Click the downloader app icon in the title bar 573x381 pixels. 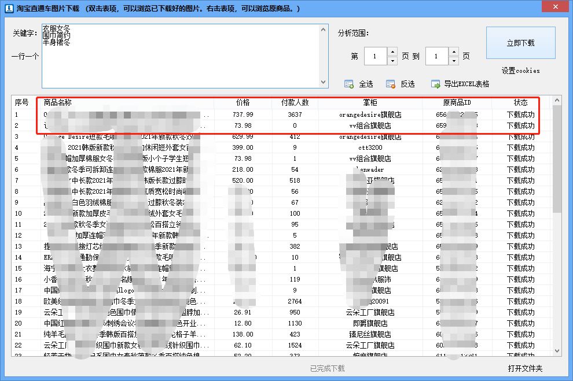click(9, 7)
